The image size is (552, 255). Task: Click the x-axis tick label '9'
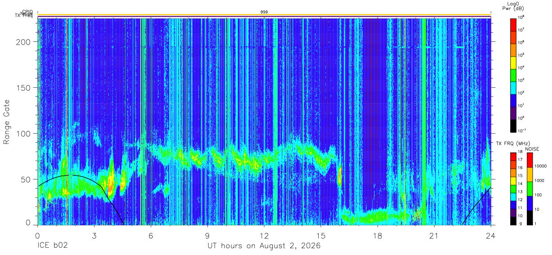(x=208, y=235)
